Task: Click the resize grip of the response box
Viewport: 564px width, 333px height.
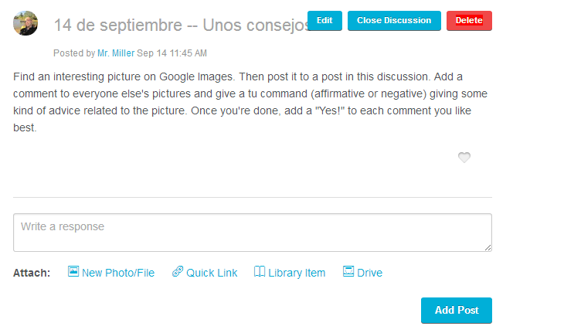Action: pyautogui.click(x=488, y=247)
